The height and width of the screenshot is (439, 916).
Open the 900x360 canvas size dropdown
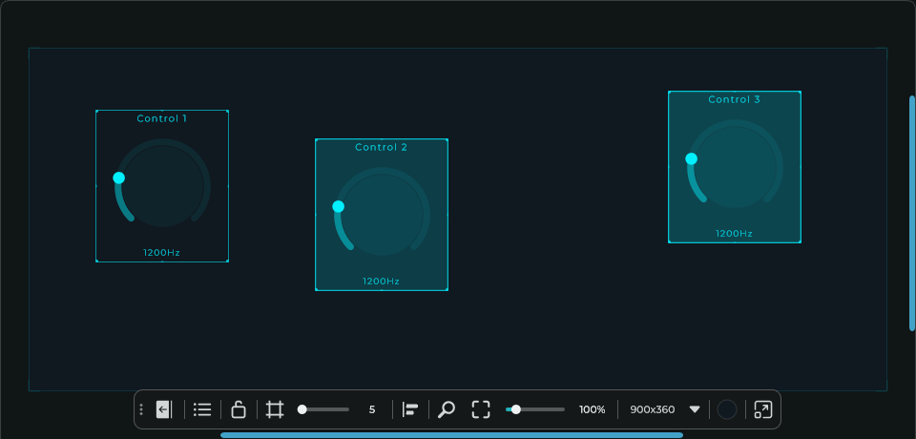pyautogui.click(x=665, y=409)
